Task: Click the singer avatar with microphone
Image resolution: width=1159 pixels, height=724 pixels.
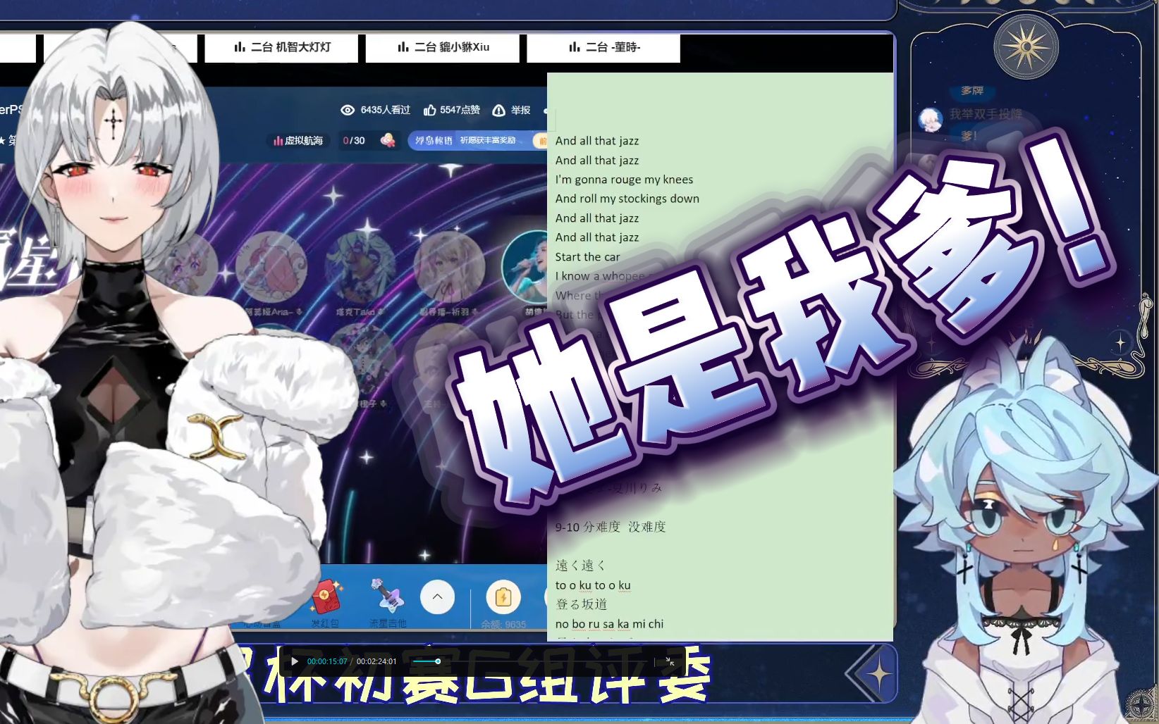Action: pyautogui.click(x=525, y=268)
